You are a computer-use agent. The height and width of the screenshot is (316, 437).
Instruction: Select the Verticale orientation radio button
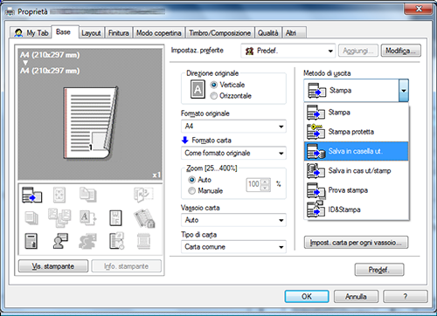tap(214, 85)
